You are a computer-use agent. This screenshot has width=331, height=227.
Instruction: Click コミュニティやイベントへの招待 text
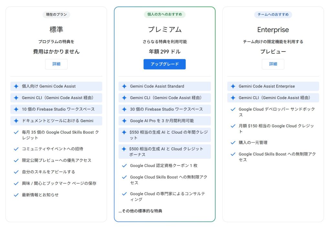53,149
